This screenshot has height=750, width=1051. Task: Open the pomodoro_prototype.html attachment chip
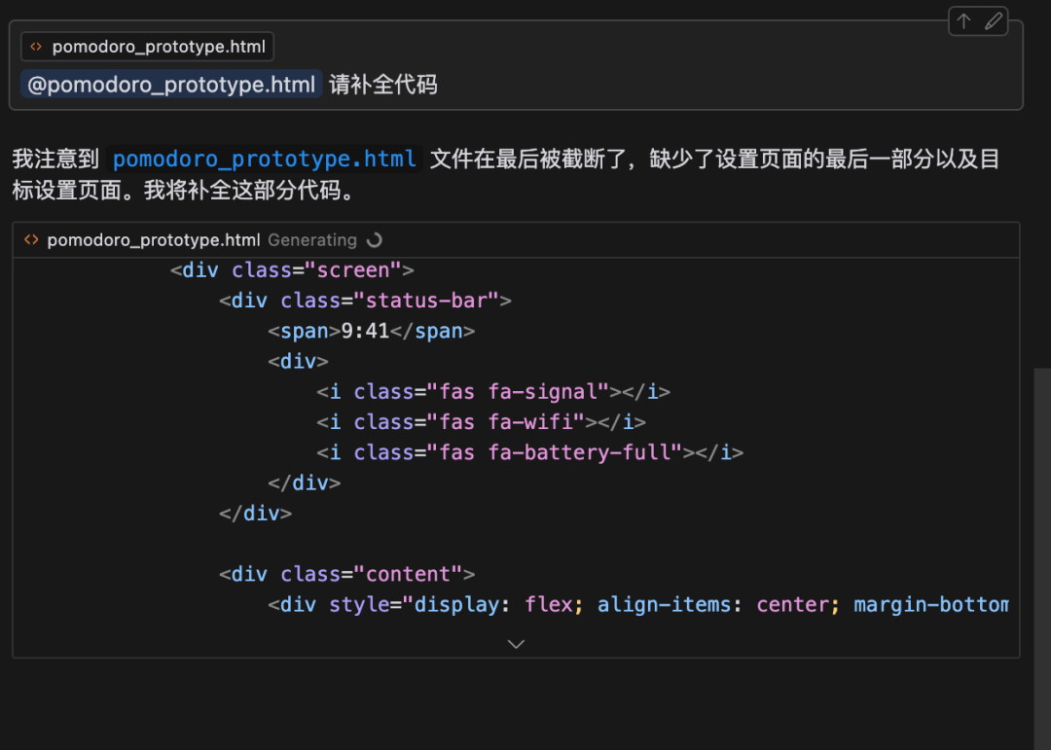click(x=146, y=46)
